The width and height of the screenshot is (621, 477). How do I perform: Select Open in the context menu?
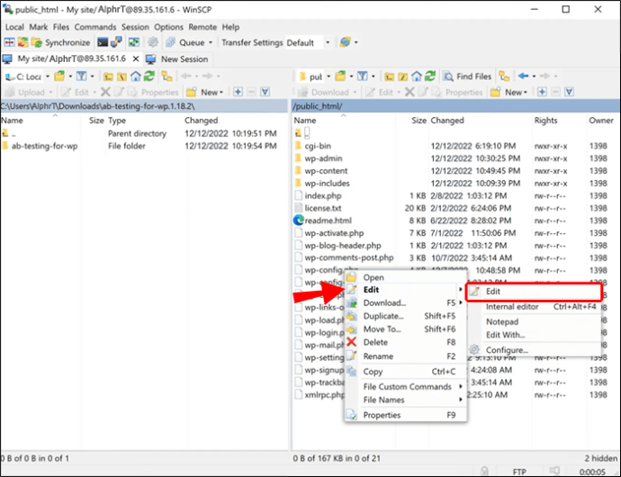[406, 277]
